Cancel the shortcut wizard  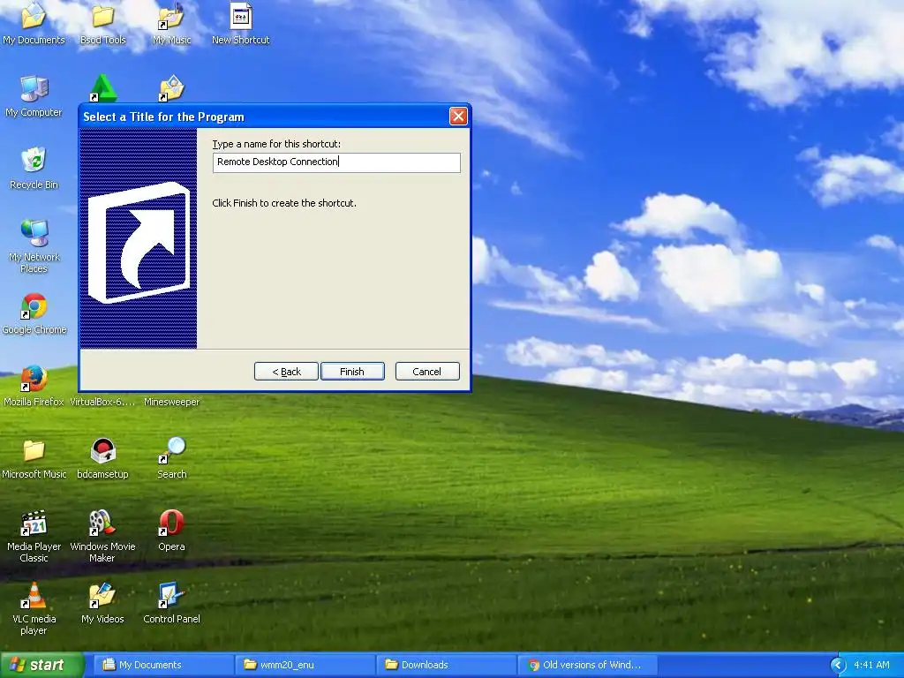[x=427, y=372]
